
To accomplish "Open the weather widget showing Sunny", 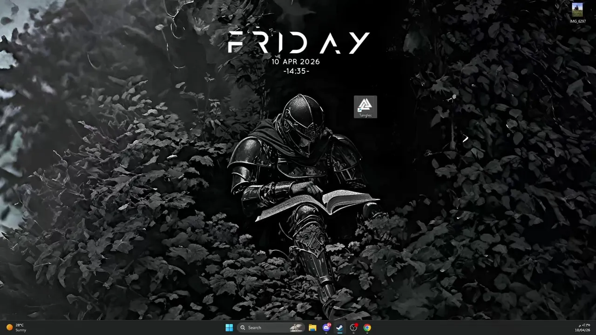I will (x=16, y=328).
